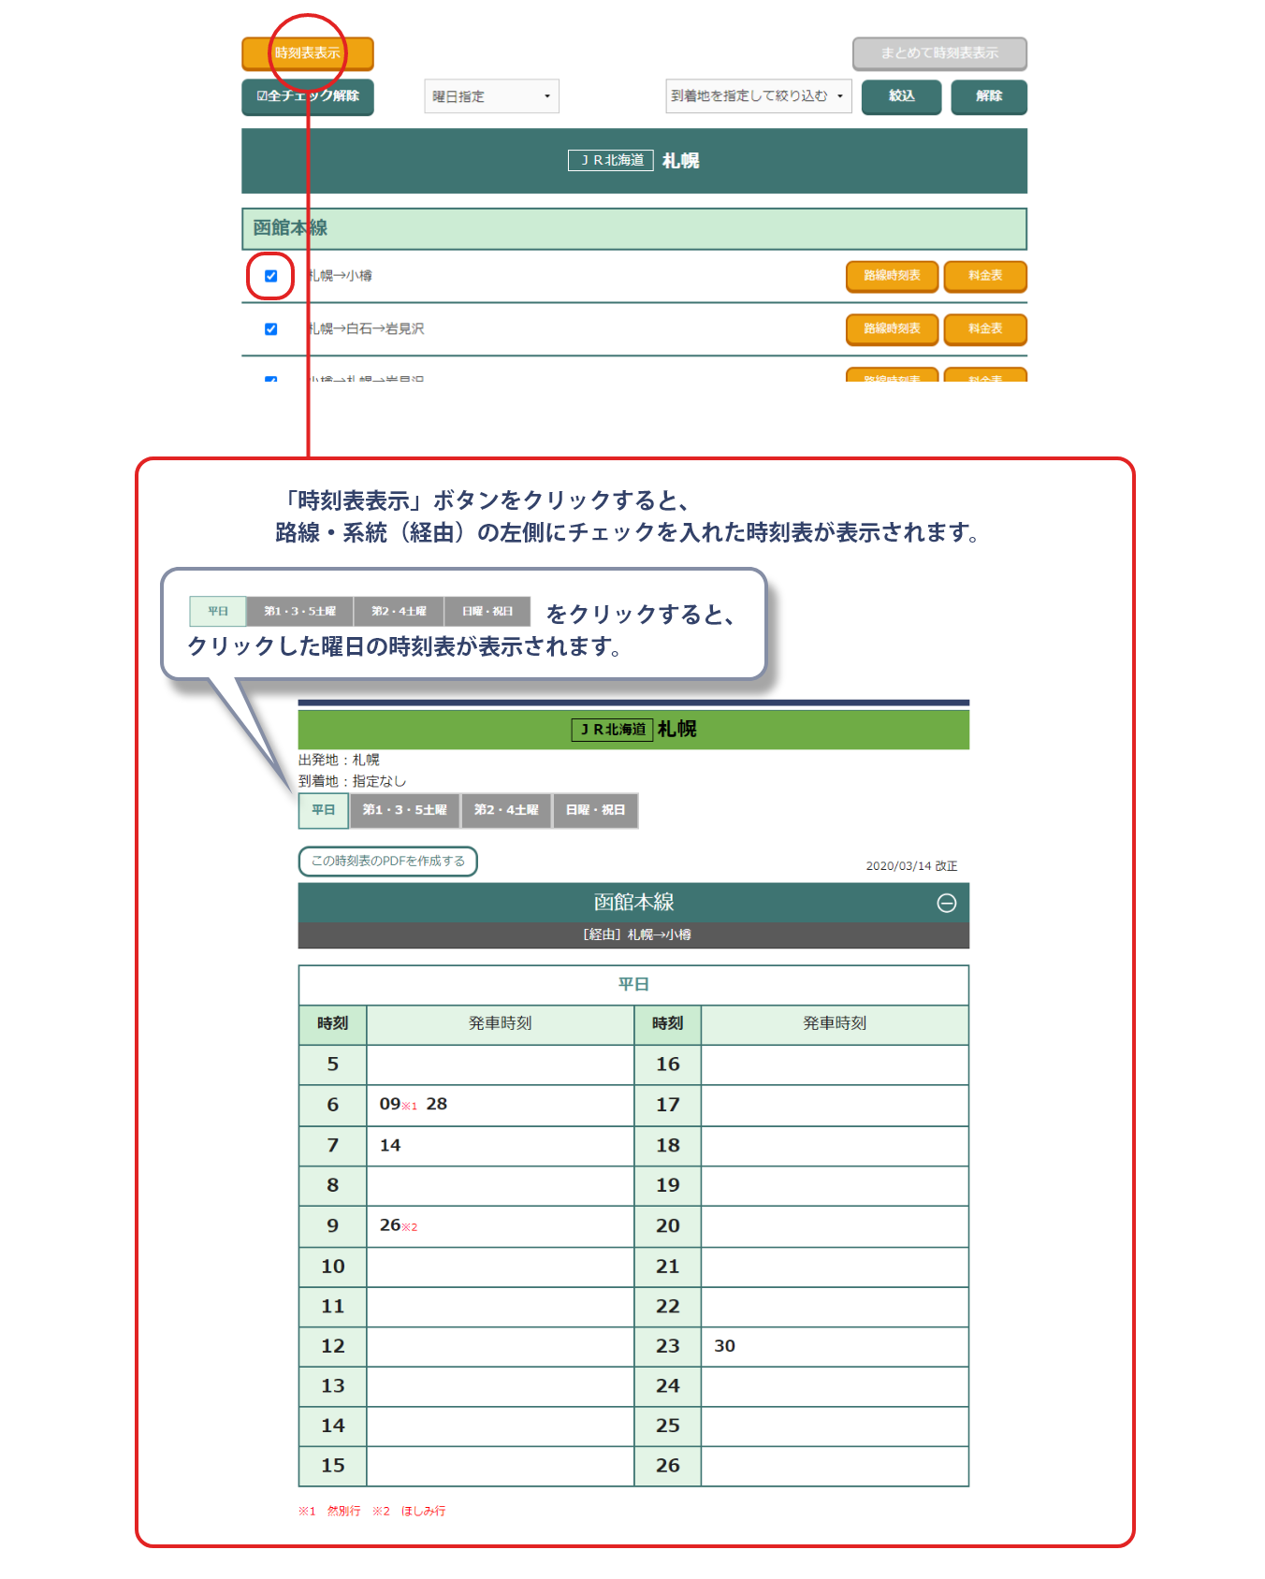This screenshot has height=1579, width=1265.
Task: Click この時刻表のPDFを作成する button
Action: click(387, 862)
